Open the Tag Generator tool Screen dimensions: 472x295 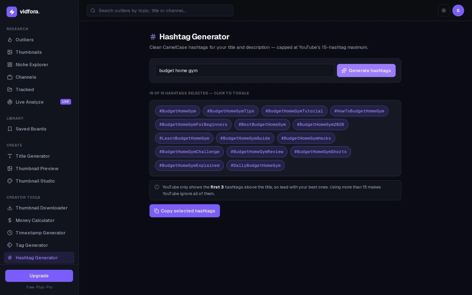coord(39,245)
